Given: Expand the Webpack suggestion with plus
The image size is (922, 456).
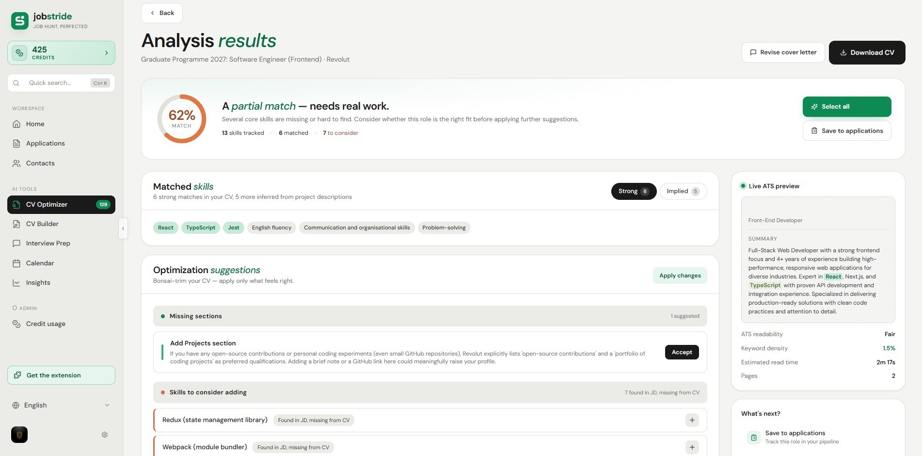Looking at the screenshot, I should [692, 447].
